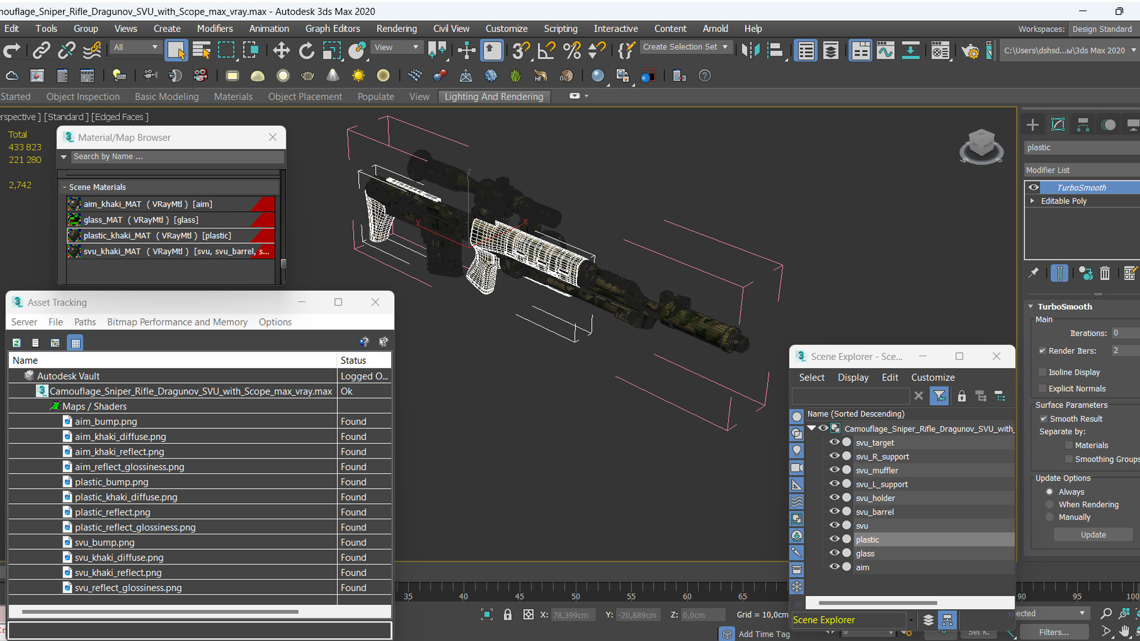Toggle Pin Stack icon
The height and width of the screenshot is (641, 1140).
(1034, 273)
